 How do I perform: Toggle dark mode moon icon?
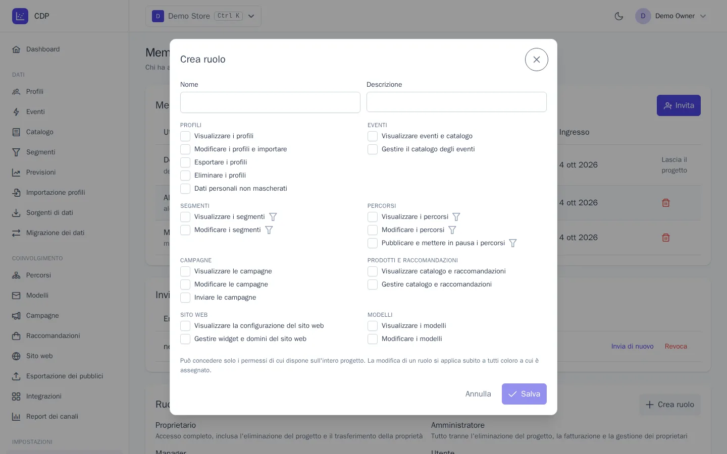619,16
